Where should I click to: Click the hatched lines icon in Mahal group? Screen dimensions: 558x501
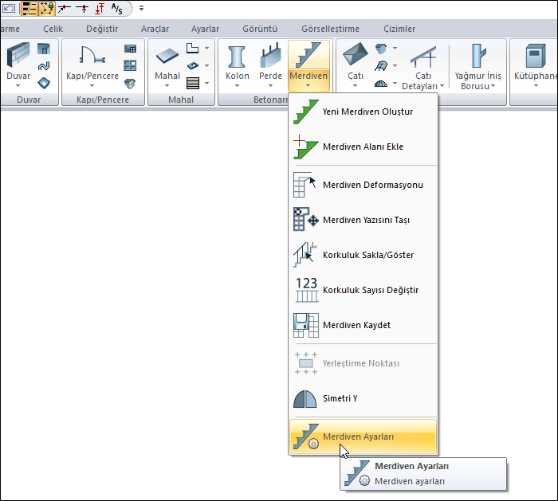(x=193, y=83)
